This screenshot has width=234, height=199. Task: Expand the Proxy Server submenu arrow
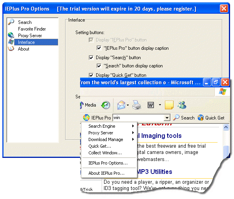[133, 132]
